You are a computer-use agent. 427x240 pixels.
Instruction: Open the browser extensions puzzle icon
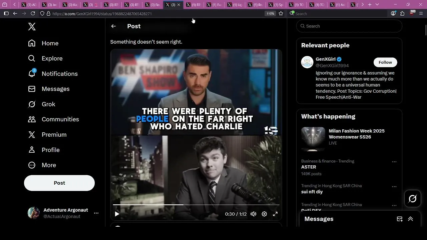tap(402, 14)
